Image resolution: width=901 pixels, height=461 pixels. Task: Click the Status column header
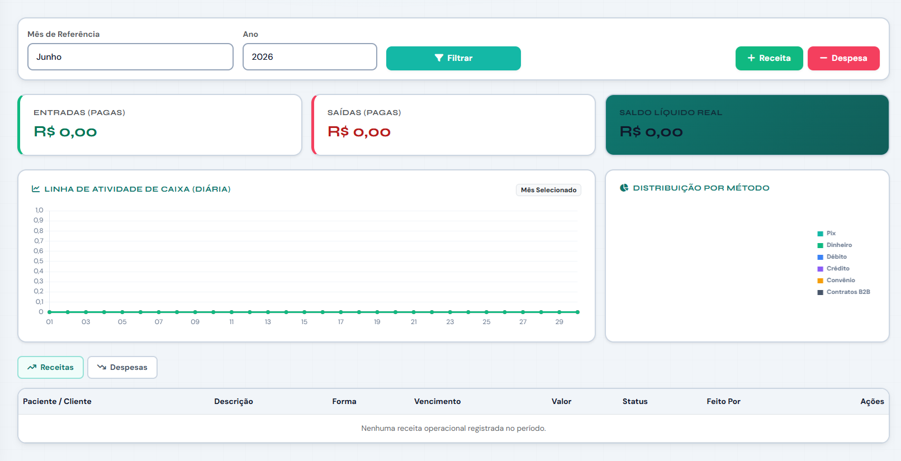(635, 401)
